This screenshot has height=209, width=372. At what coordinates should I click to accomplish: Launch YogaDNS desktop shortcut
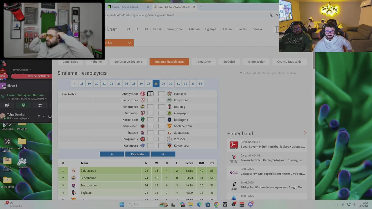click(x=22, y=163)
